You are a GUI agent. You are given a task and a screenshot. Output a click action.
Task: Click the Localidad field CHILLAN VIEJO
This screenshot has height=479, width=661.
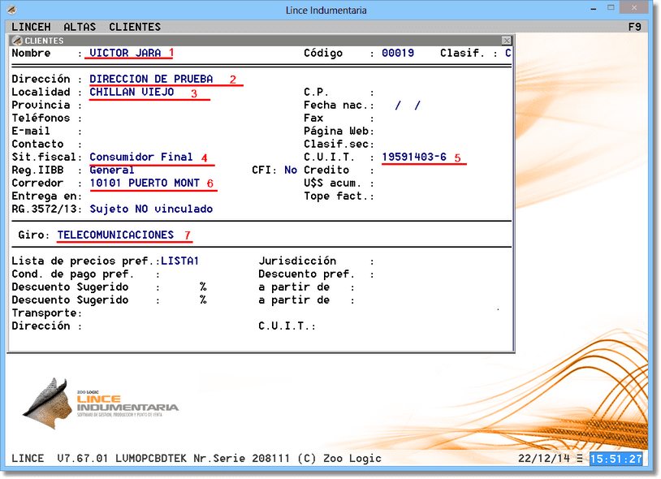[132, 92]
